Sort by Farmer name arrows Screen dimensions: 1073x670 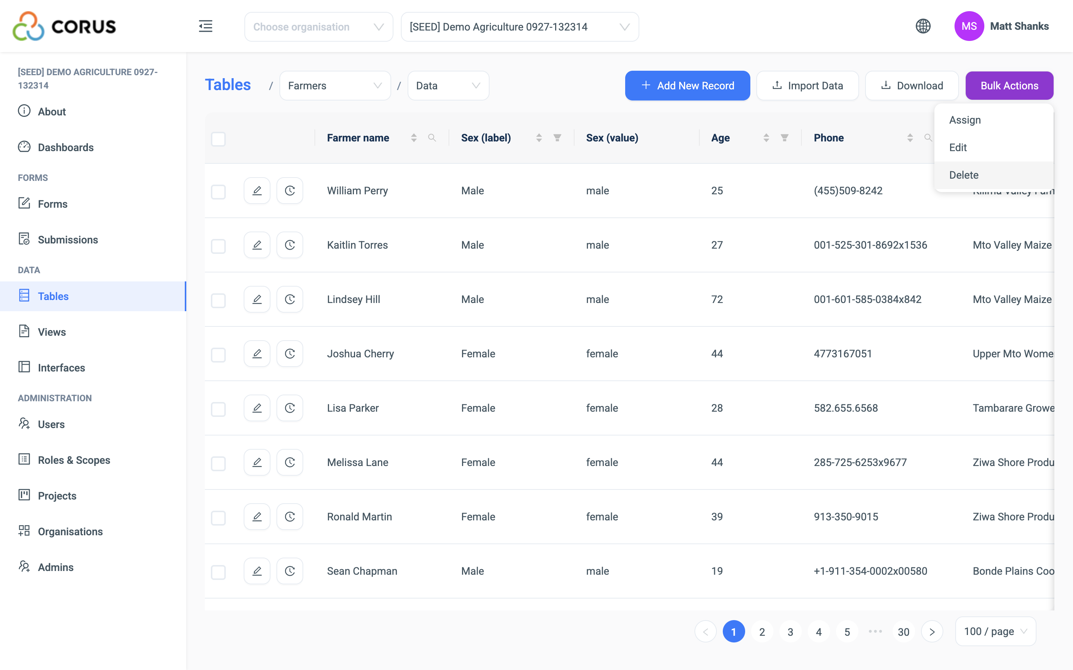(414, 138)
